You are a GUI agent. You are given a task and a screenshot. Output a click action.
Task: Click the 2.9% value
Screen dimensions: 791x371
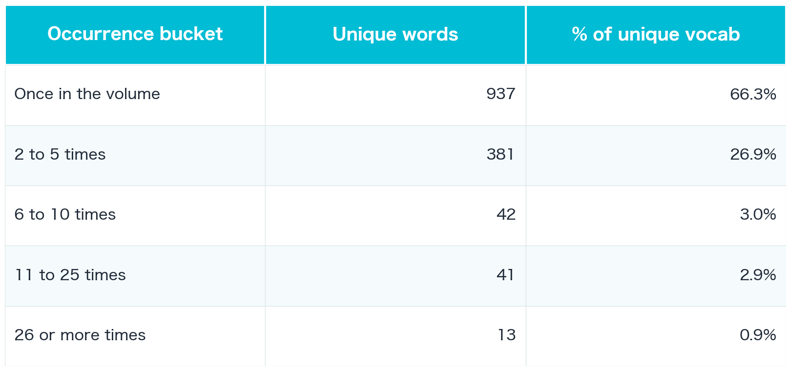click(757, 275)
